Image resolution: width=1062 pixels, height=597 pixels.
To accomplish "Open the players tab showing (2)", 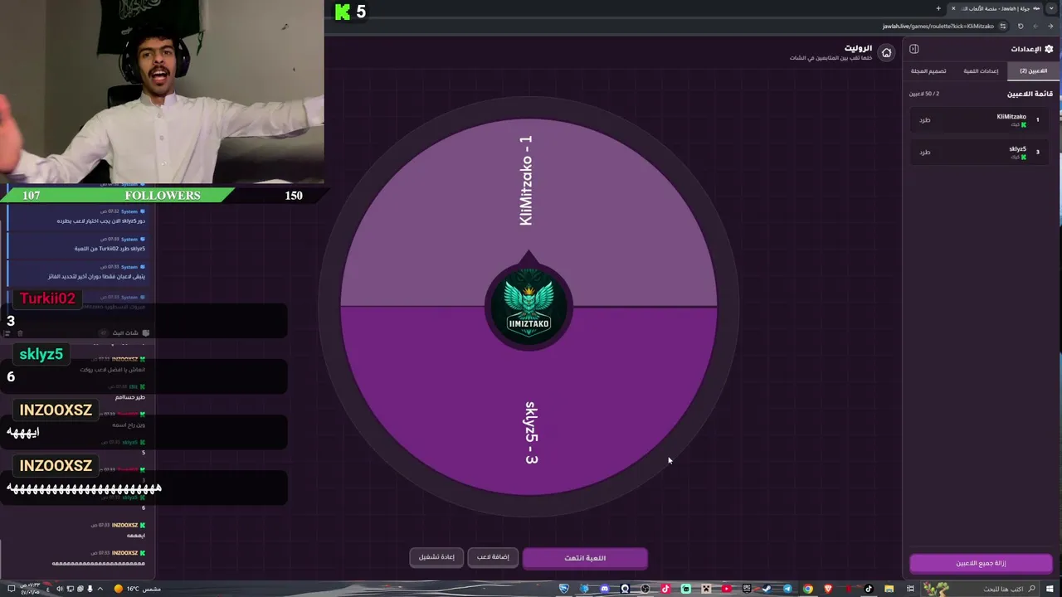I will [1033, 71].
